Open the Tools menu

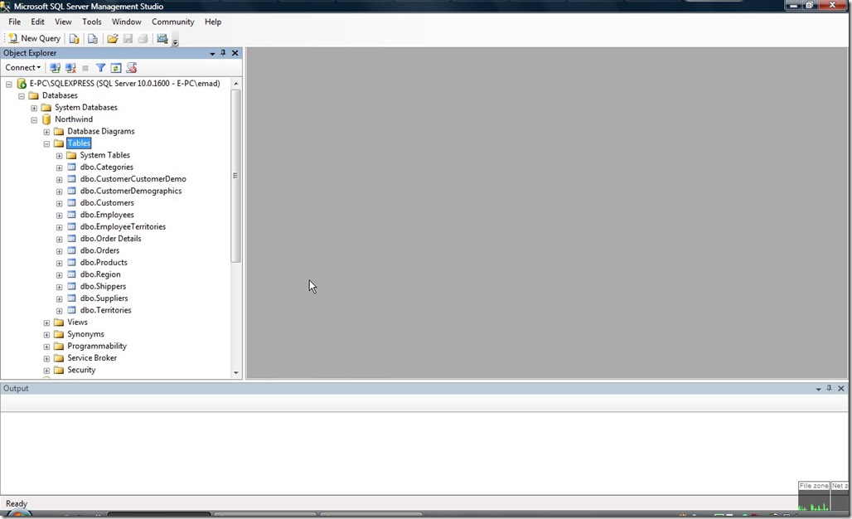91,22
